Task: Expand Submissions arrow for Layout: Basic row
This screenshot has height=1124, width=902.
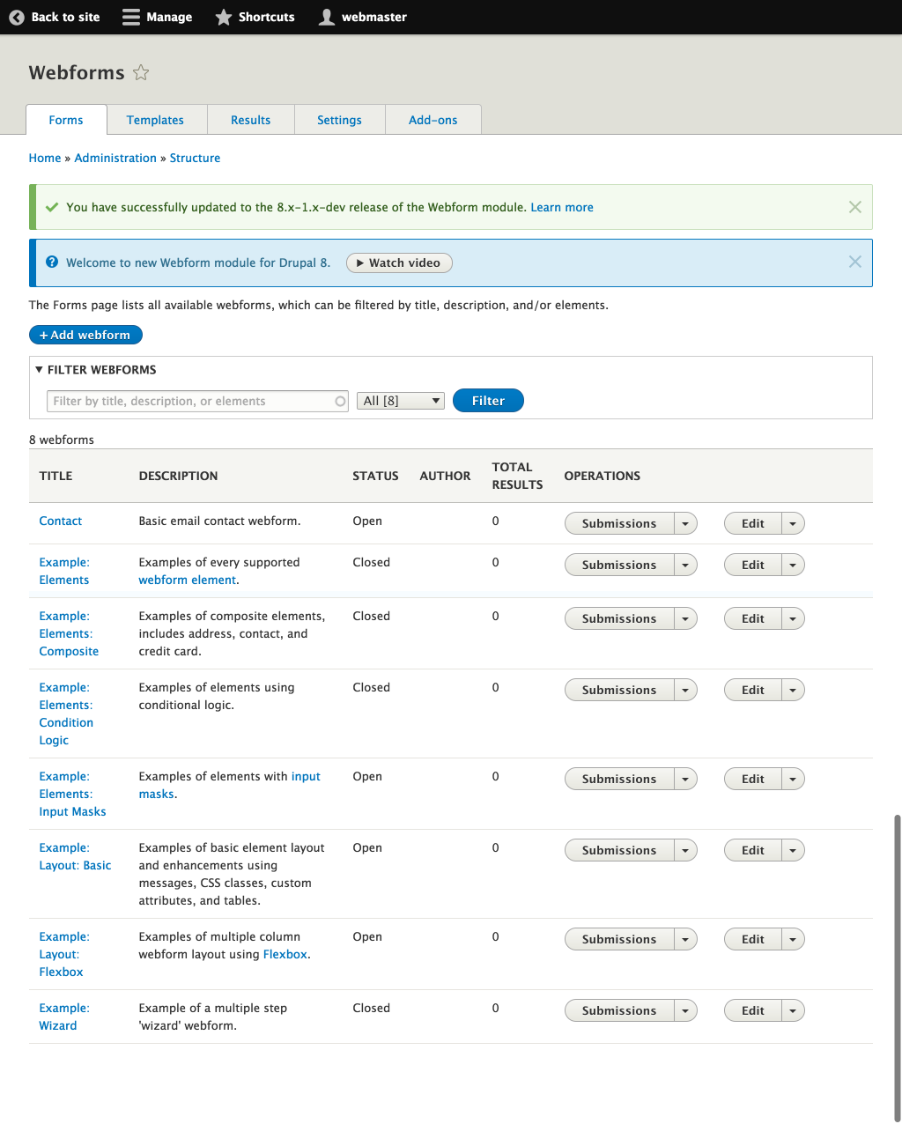Action: 685,850
